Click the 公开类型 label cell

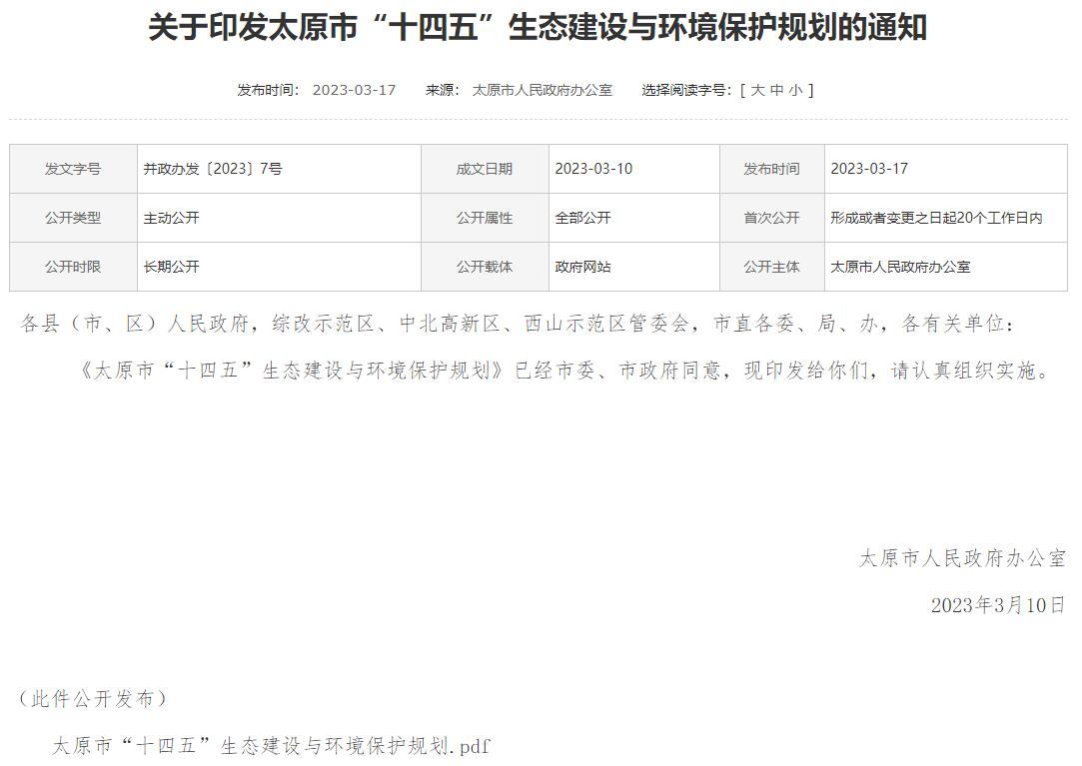[73, 218]
